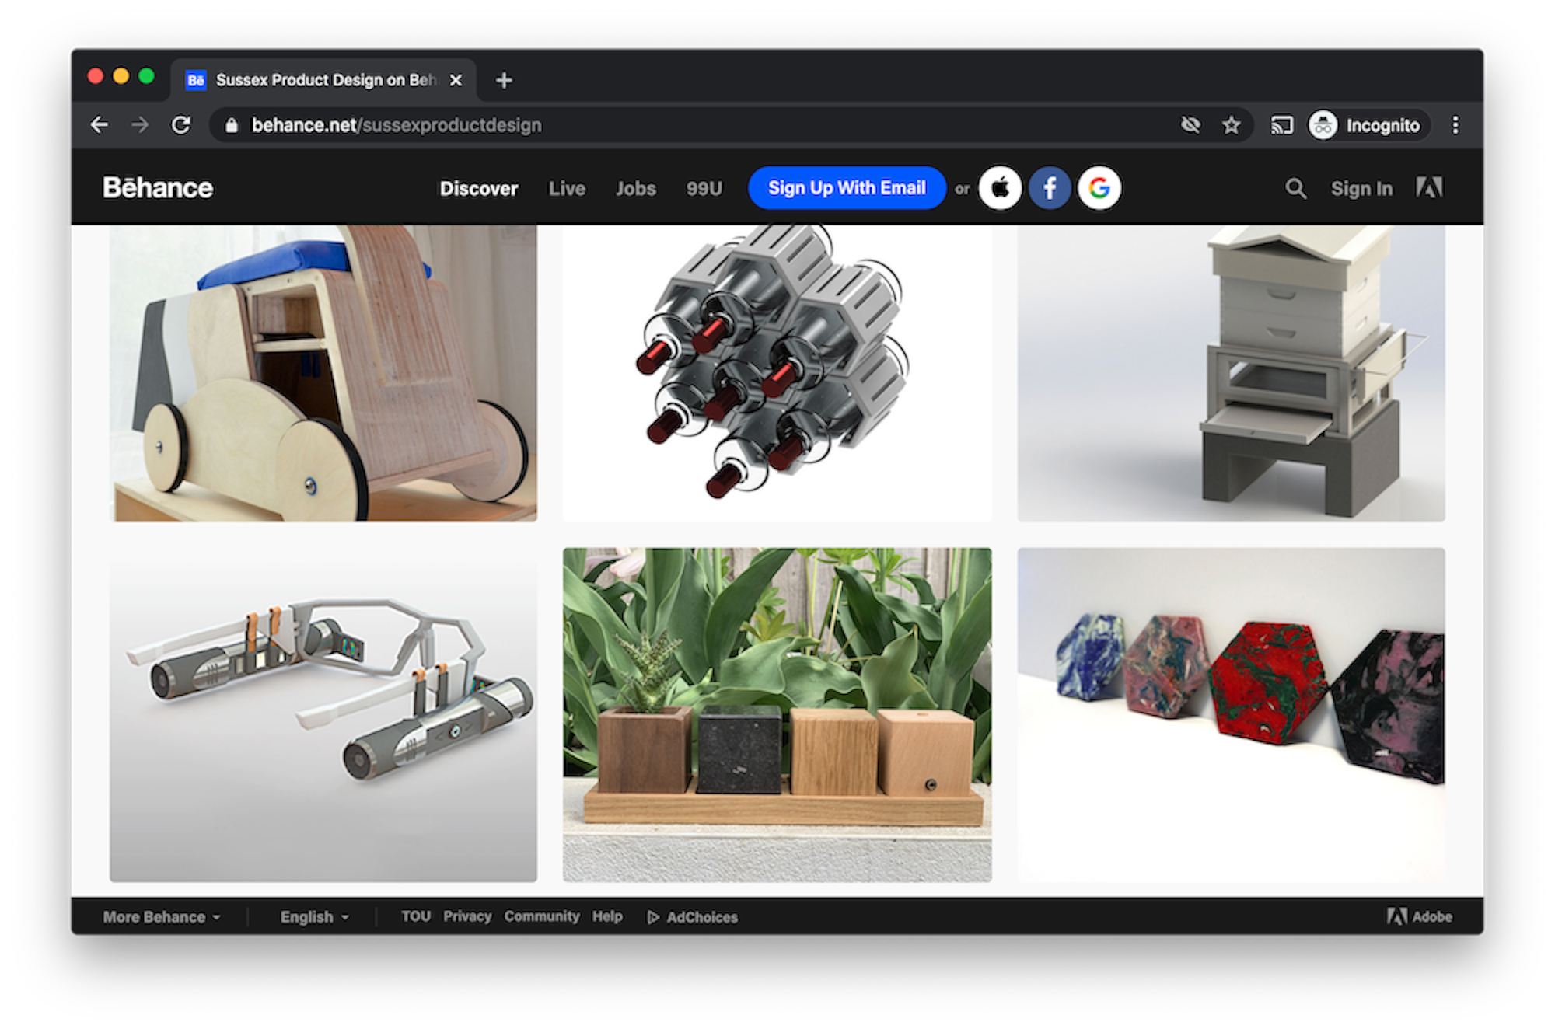Image resolution: width=1555 pixels, height=1029 pixels.
Task: Open Chrome three-dot menu
Action: click(1455, 124)
